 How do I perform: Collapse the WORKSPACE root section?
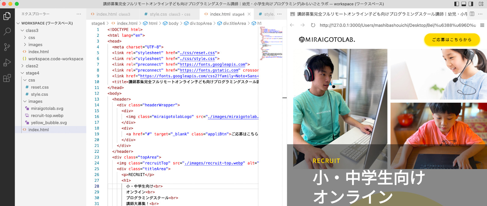click(18, 23)
